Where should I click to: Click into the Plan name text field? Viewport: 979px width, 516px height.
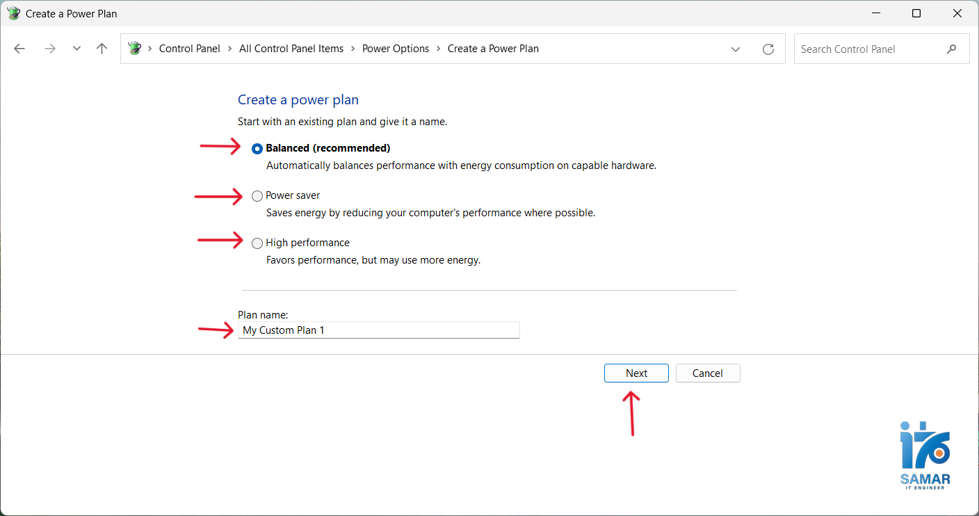[x=378, y=330]
